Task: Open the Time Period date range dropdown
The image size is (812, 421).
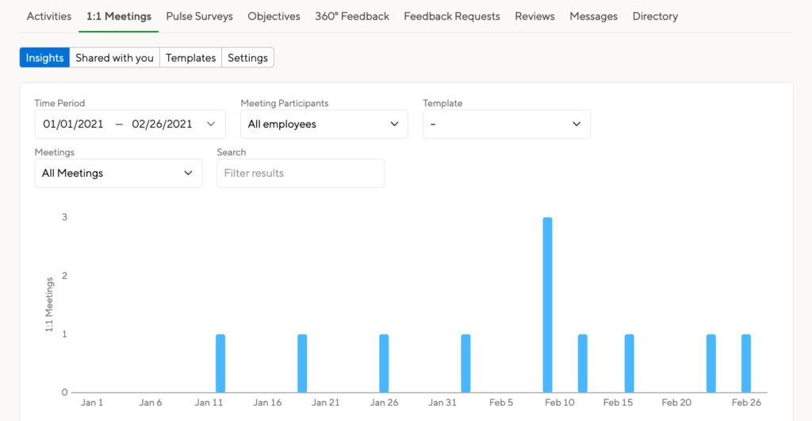Action: (130, 124)
